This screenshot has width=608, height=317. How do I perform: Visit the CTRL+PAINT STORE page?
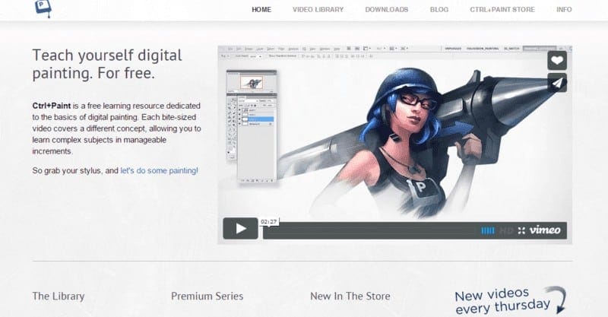[502, 10]
